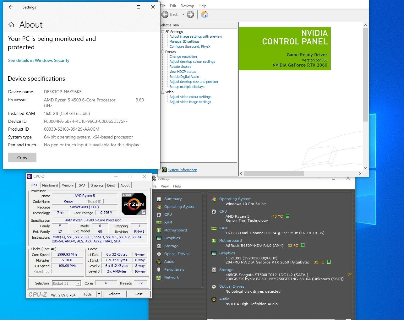Click the CPU chip icon in Speccy sidebar
This screenshot has height=320, width=404.
click(x=159, y=214)
